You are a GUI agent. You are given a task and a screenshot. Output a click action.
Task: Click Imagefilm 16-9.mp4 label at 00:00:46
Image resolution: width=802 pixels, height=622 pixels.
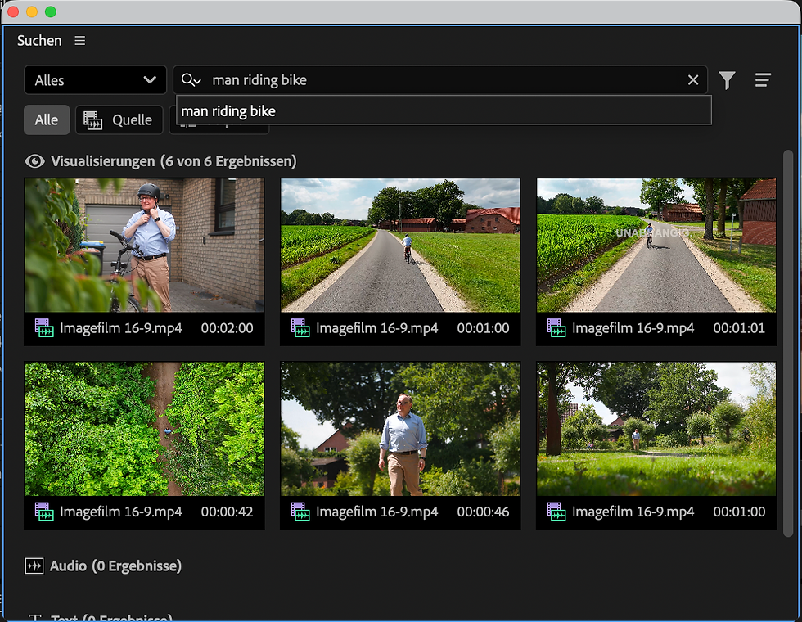[x=377, y=512]
